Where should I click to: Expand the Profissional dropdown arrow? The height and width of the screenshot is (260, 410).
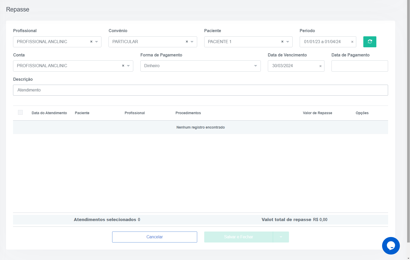point(97,42)
